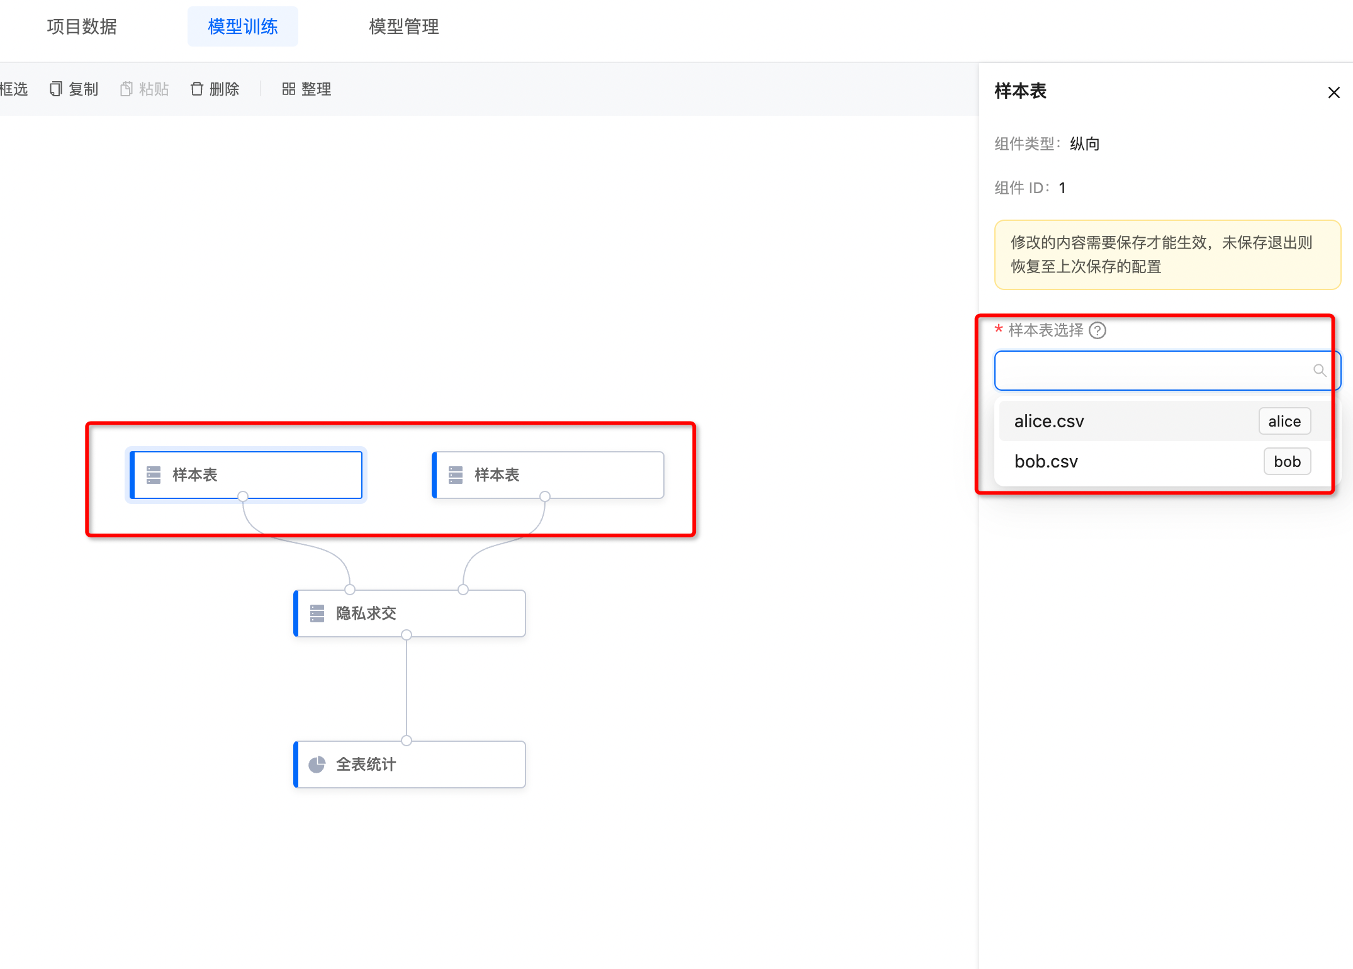Select the left 样本表 node on the canvas
The image size is (1353, 969).
pyautogui.click(x=246, y=475)
